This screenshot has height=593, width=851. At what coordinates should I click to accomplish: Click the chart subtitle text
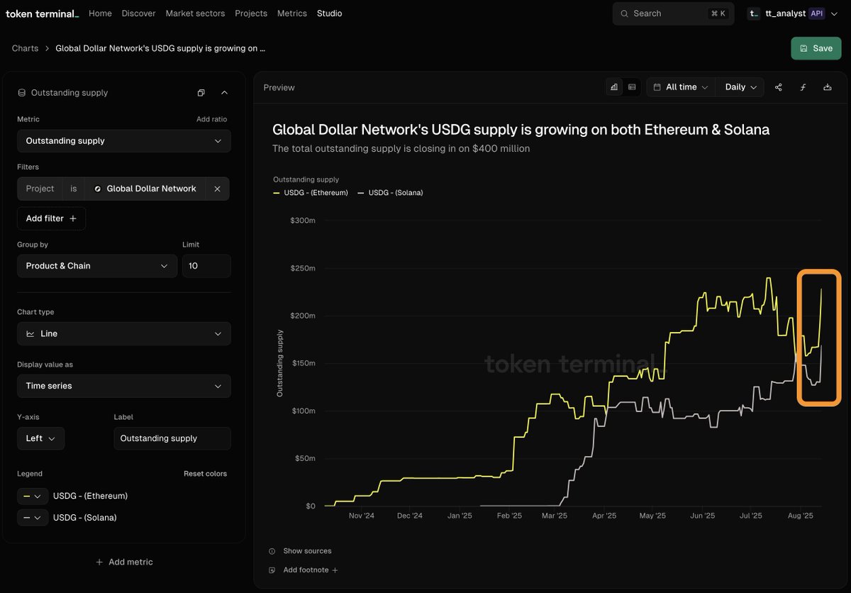401,148
